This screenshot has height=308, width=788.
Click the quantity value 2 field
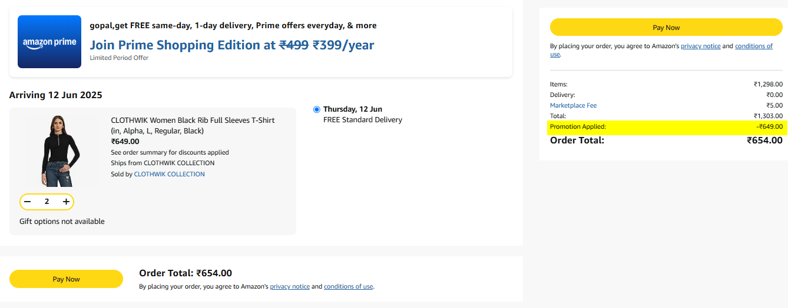click(x=47, y=202)
